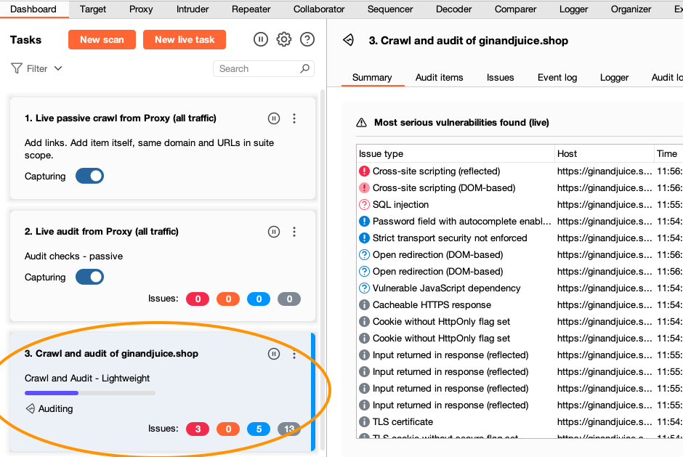The height and width of the screenshot is (457, 683).
Task: Open the Audit items tab
Action: [439, 77]
